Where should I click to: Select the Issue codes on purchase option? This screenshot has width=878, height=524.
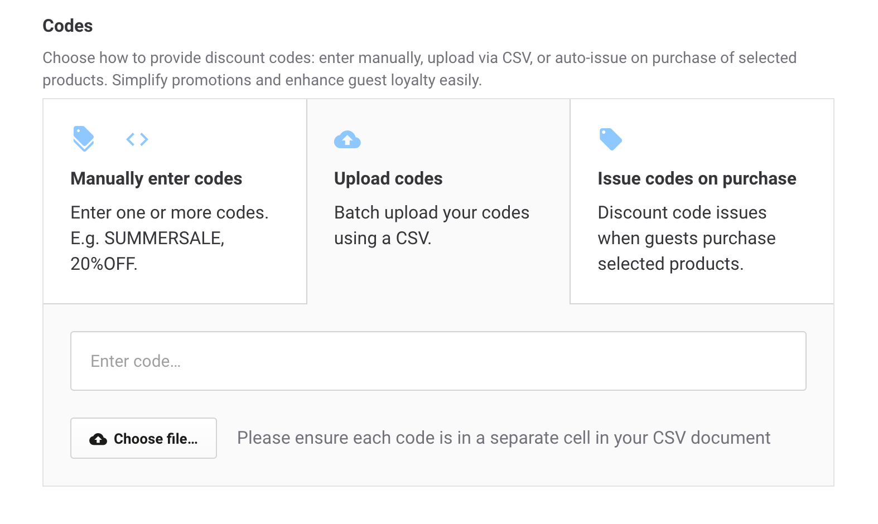tap(702, 201)
